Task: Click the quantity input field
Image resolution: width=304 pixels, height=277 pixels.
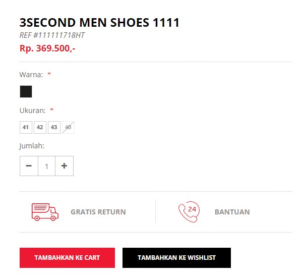Action: click(47, 166)
